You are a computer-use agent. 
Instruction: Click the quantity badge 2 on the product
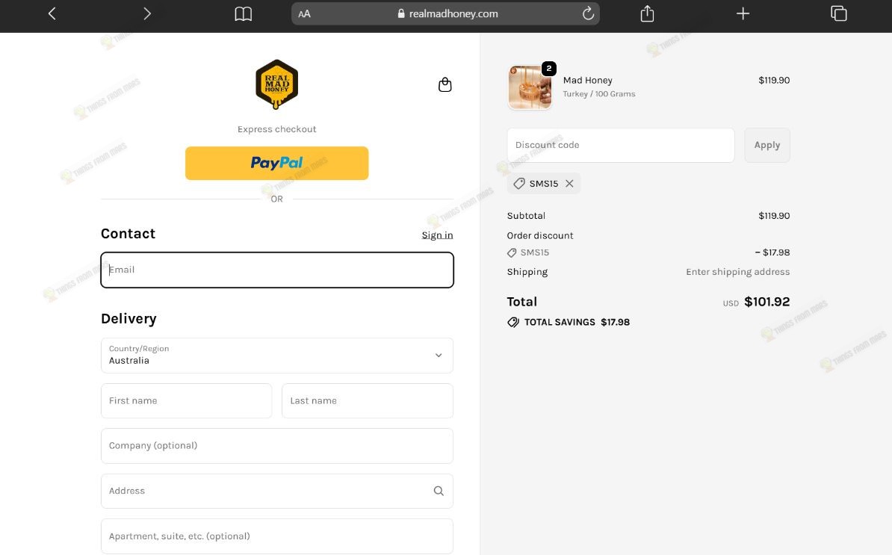coord(549,68)
